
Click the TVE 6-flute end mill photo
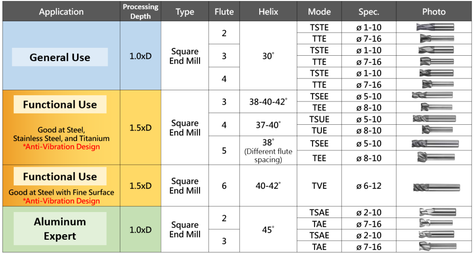[436, 187]
